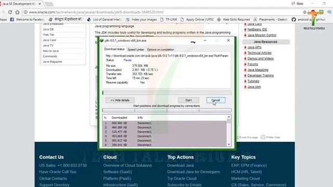
Task: Go to the browser home page icon
Action: coord(17,12)
